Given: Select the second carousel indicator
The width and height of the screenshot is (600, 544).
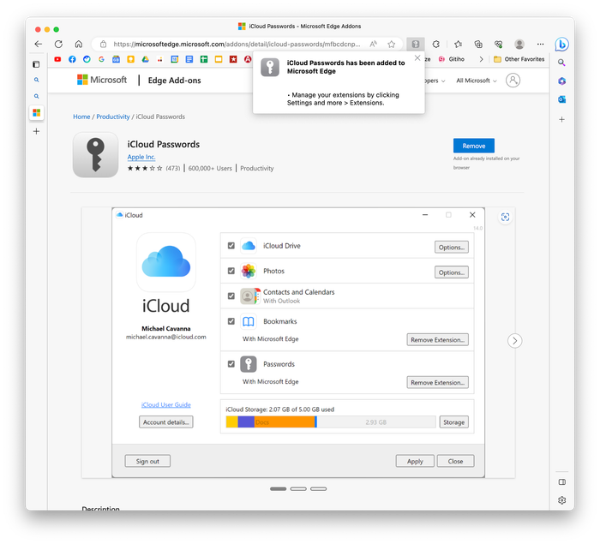Looking at the screenshot, I should [x=298, y=489].
